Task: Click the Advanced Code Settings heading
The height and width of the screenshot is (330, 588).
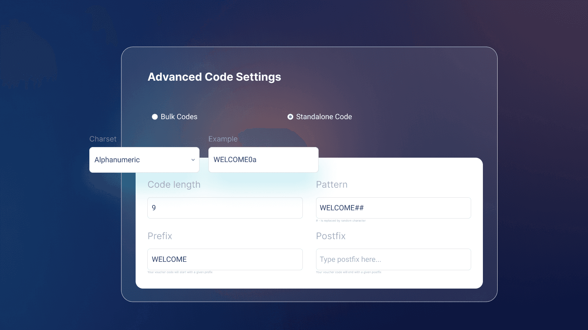Action: [214, 77]
